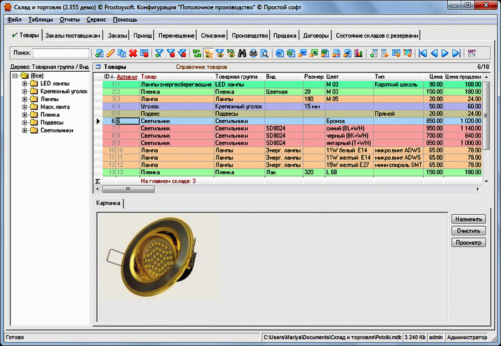Expand the Лампы tree folder
Screen dimensions: 501x346
tap(24, 99)
